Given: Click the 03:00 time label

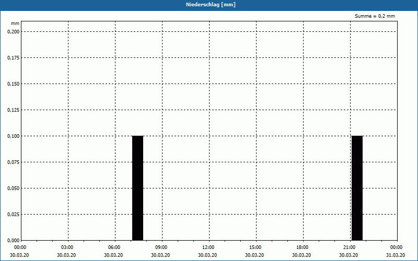Looking at the screenshot, I should pyautogui.click(x=67, y=247).
